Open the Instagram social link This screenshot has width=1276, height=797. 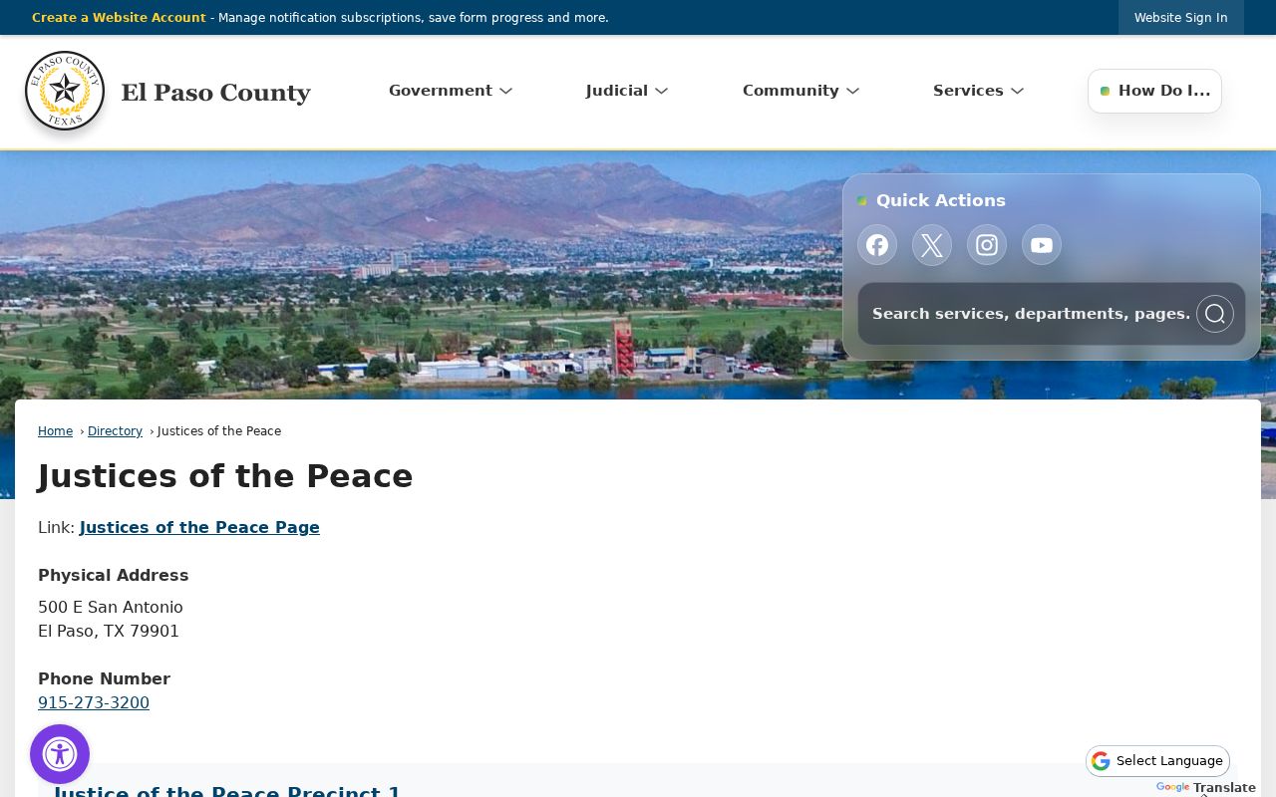point(987,245)
